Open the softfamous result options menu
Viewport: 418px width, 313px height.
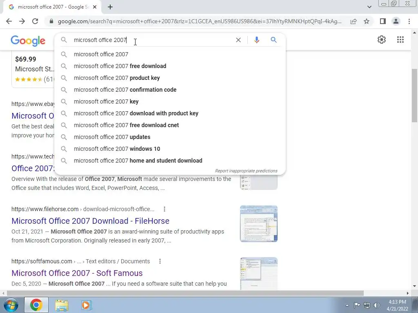160,261
